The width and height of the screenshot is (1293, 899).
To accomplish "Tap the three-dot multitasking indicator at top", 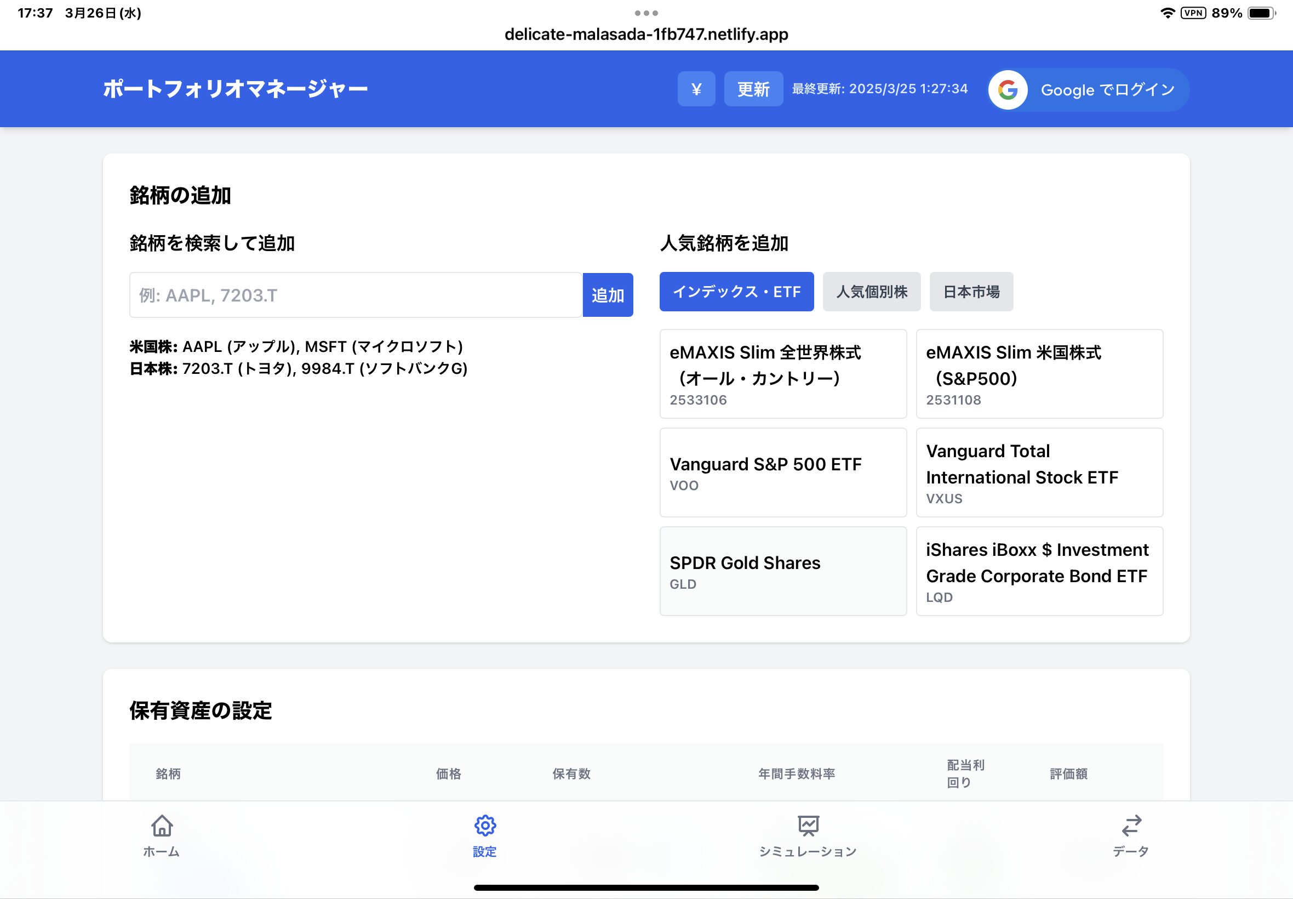I will [646, 13].
